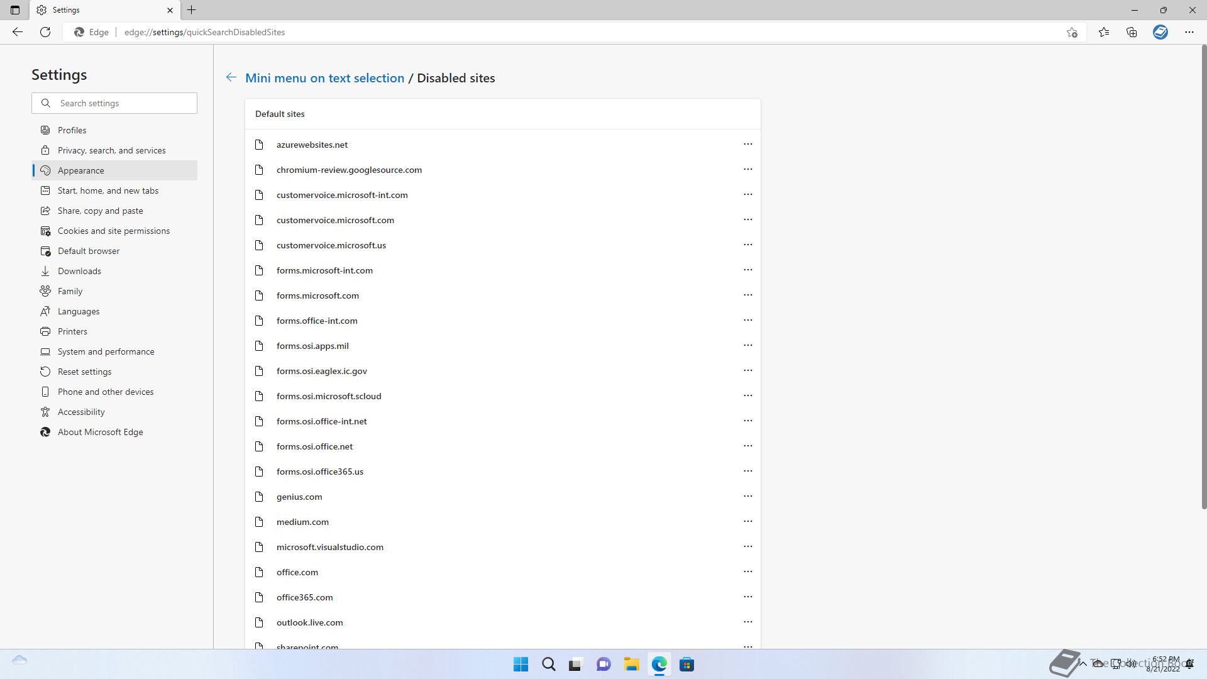Open more actions for forms.osi.office-int.net
This screenshot has width=1207, height=679.
click(x=747, y=421)
